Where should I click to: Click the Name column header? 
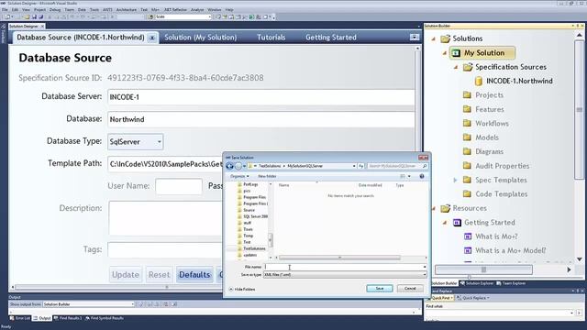[x=283, y=185]
